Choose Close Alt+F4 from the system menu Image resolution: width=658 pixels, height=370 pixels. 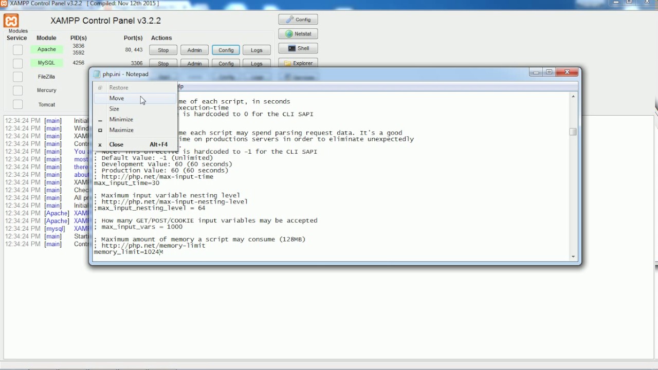point(135,144)
